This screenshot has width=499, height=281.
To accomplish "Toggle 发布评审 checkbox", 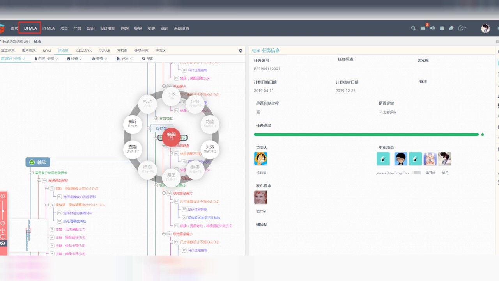I will point(380,112).
